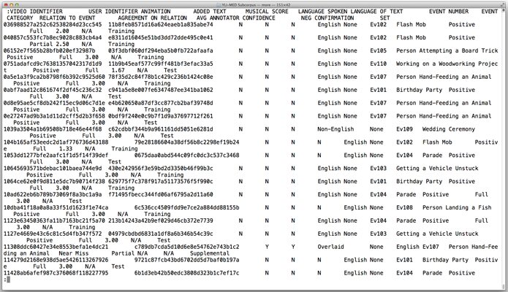Click event number 'Ev110'
Viewport: 508px width, 292px height.
[x=379, y=64]
